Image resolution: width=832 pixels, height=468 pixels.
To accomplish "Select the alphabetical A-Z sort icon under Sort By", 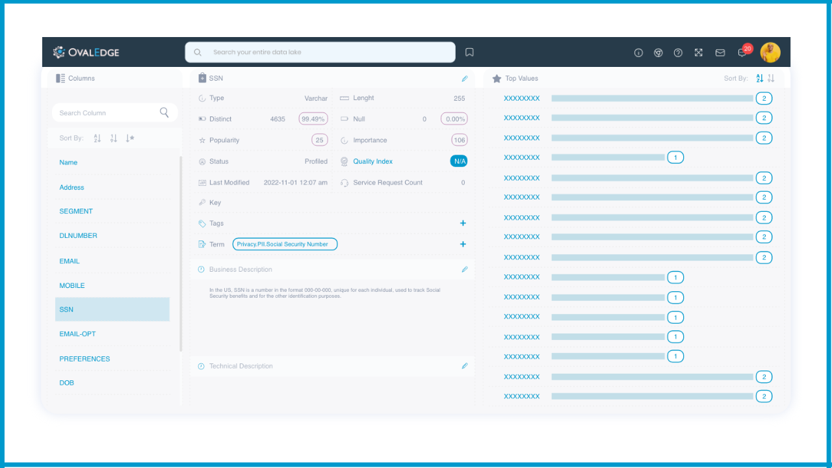I will [97, 138].
